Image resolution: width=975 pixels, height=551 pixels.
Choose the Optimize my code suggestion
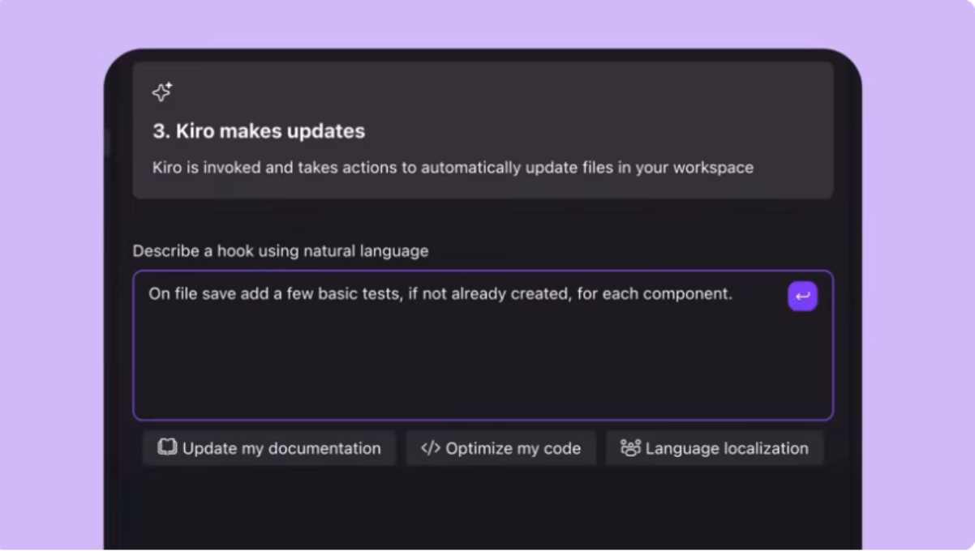pos(501,448)
